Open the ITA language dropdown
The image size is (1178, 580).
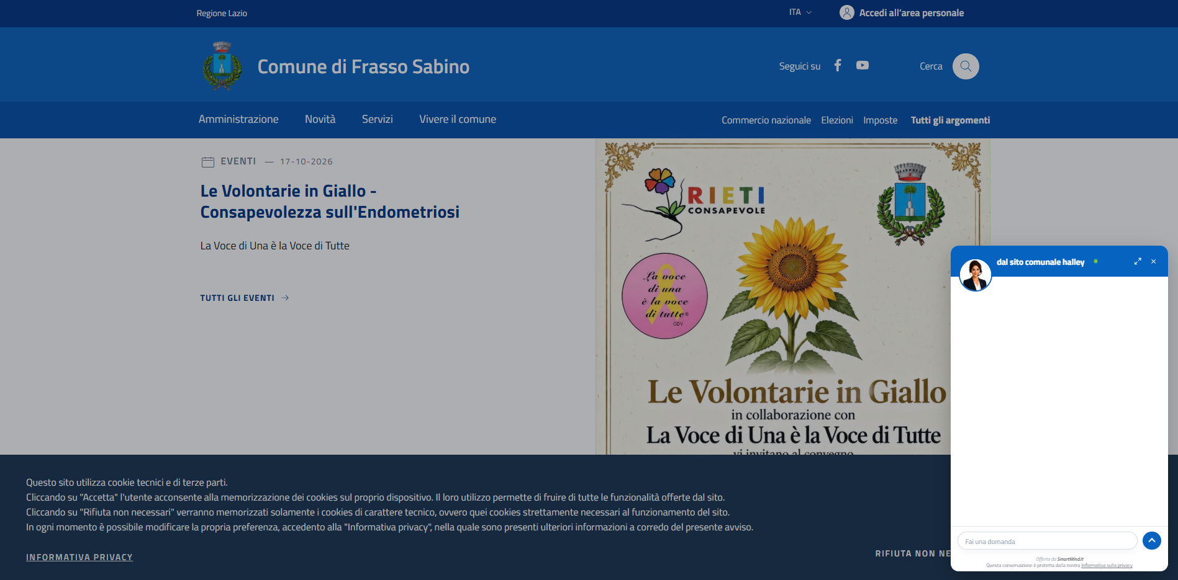[800, 12]
